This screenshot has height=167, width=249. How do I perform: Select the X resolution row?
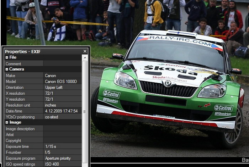pos(43,93)
